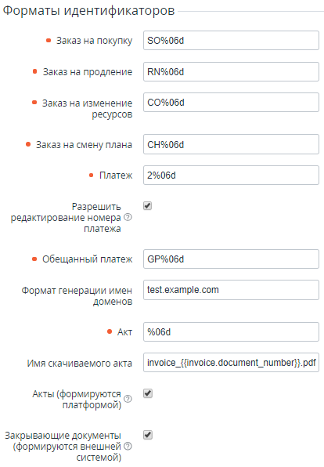Edit Имя скачиваемого акта filename field
Screen dimensions: 324x467
(231, 363)
